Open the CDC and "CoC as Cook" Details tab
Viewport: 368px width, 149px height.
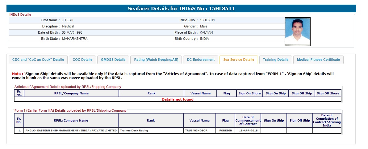pyautogui.click(x=38, y=60)
